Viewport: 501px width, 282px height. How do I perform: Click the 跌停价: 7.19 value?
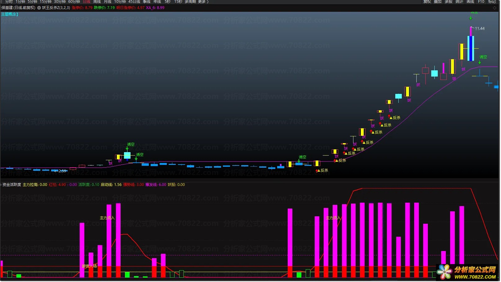(x=104, y=8)
